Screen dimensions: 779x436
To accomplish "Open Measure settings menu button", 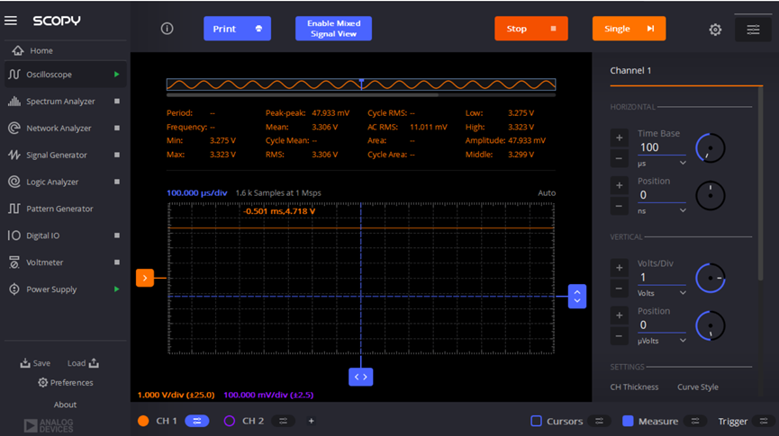I will [x=695, y=421].
